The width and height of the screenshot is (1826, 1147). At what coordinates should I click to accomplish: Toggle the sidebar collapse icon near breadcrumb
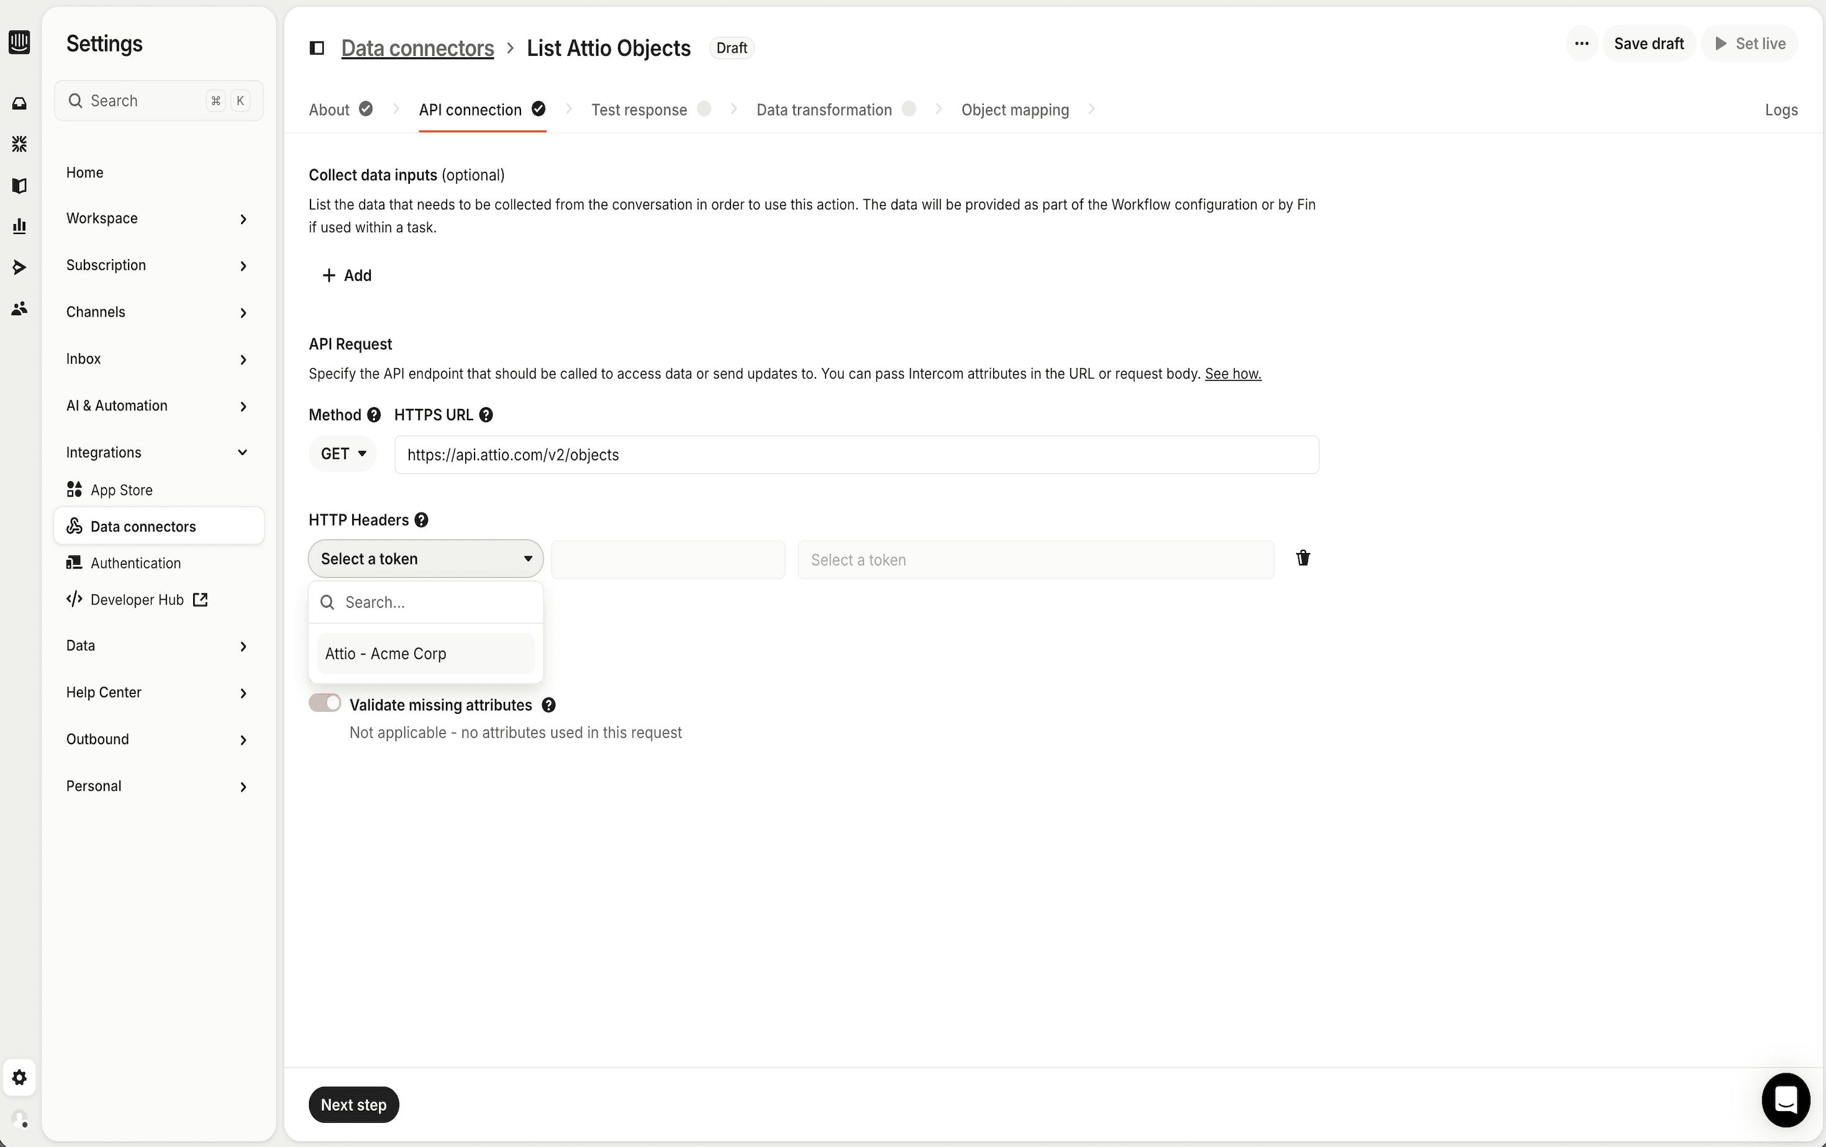pyautogui.click(x=317, y=48)
